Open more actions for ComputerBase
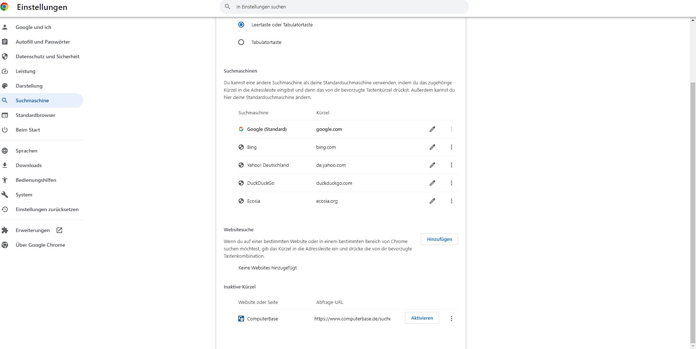Image resolution: width=696 pixels, height=349 pixels. (x=452, y=319)
